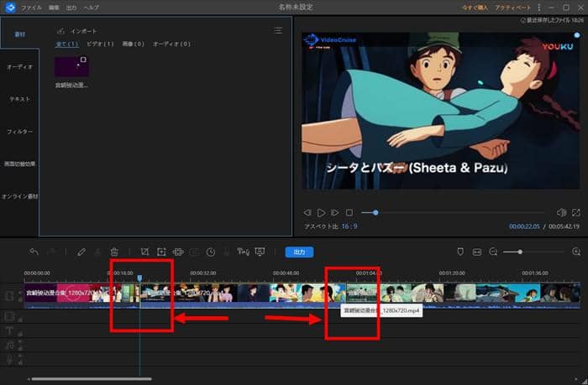Switch to the オンライン素材 sidebar tab

point(19,196)
